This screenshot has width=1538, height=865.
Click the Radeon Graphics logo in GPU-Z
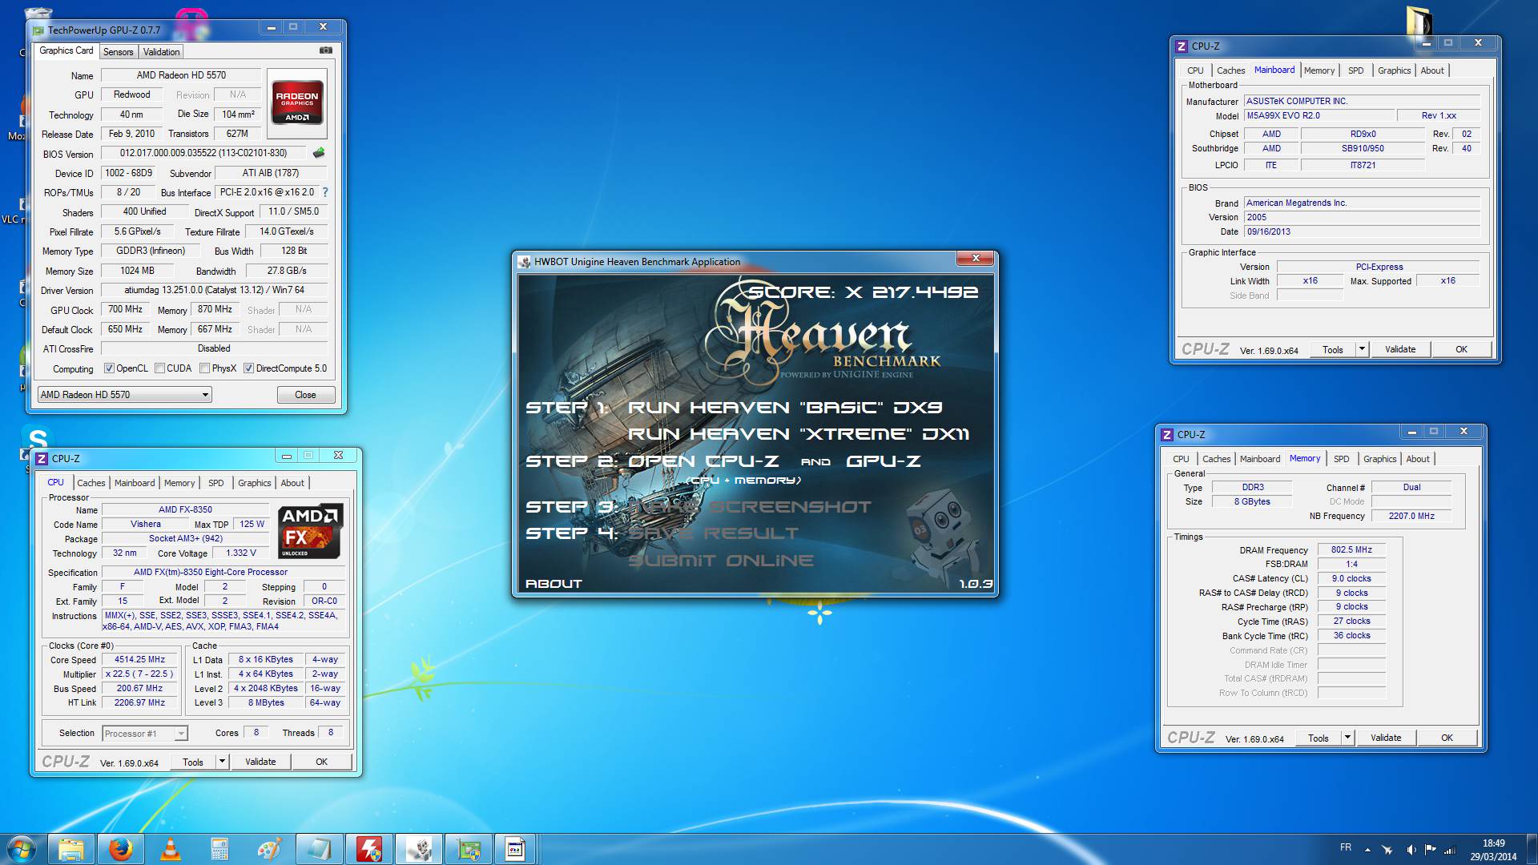[297, 102]
